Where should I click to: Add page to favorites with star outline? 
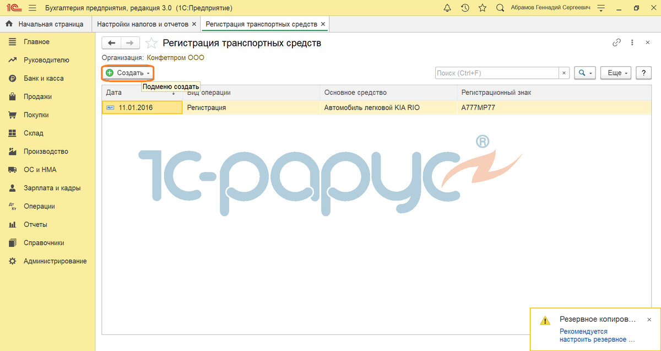(151, 43)
